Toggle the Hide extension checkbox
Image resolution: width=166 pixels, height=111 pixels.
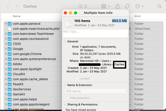(x=67, y=98)
